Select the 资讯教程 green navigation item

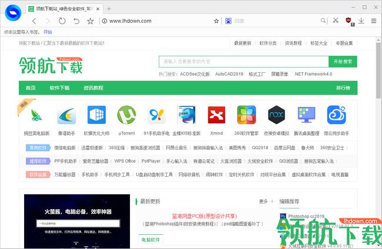pyautogui.click(x=93, y=88)
